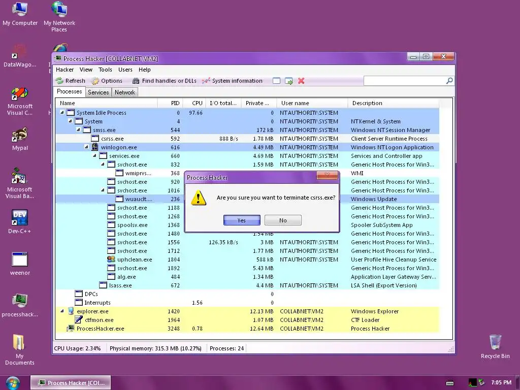Confirm termination by clicking Yes
Viewport: 520px width, 390px height.
tap(242, 220)
